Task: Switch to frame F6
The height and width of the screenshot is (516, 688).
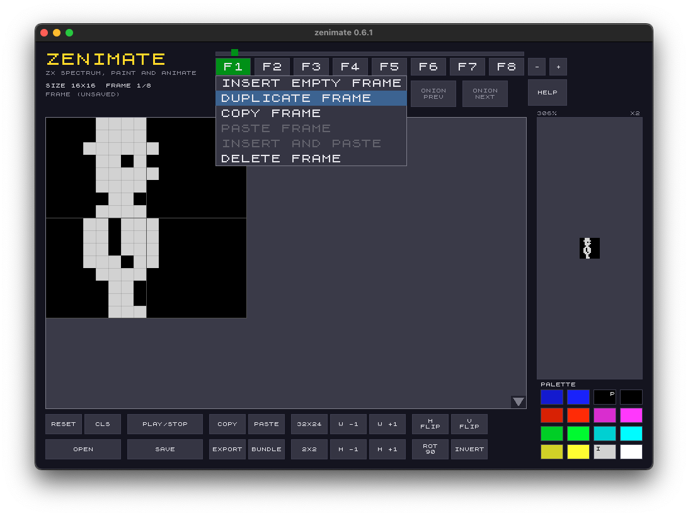Action: pos(428,67)
